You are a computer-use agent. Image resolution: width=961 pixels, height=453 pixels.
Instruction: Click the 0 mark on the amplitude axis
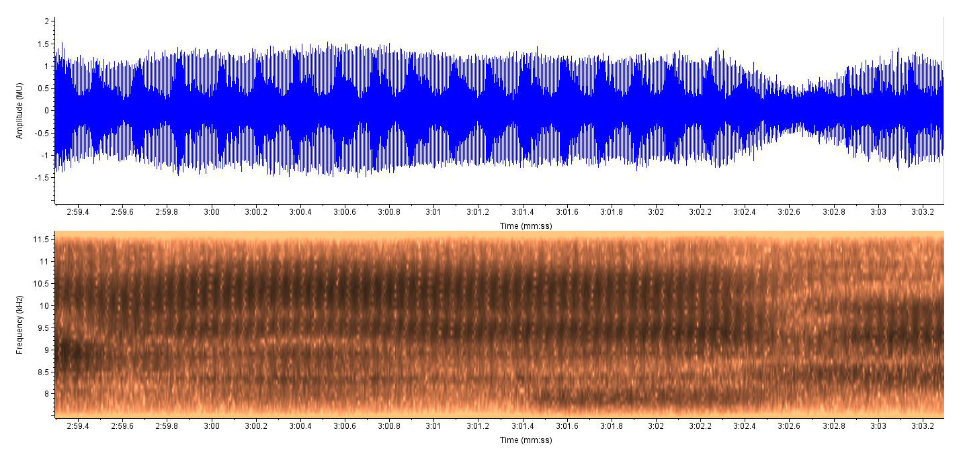(x=46, y=111)
